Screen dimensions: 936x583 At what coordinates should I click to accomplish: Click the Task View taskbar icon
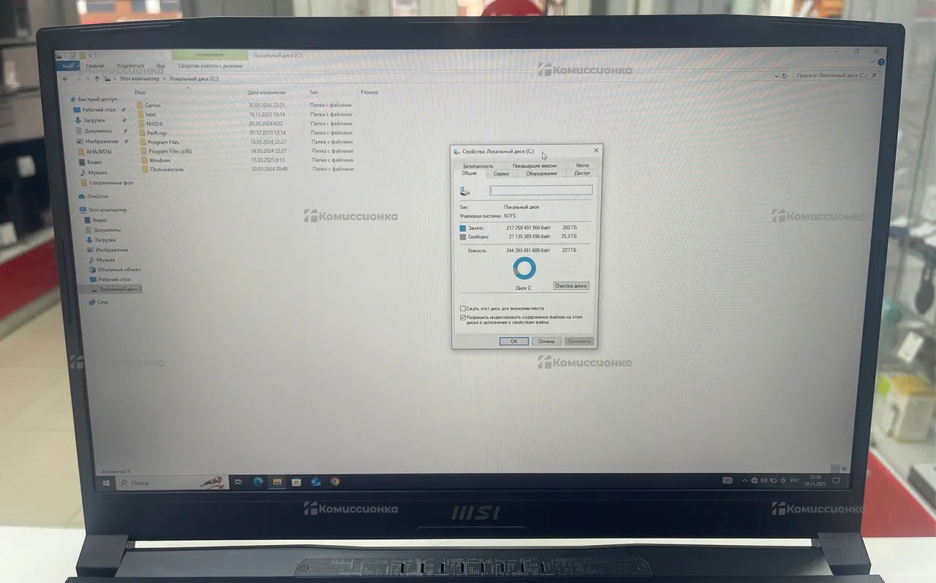click(238, 482)
